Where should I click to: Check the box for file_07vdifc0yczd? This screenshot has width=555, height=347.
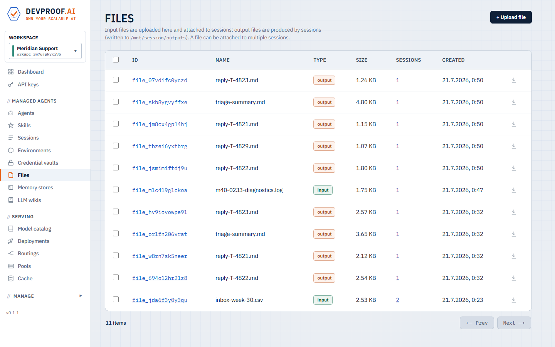[x=116, y=79]
